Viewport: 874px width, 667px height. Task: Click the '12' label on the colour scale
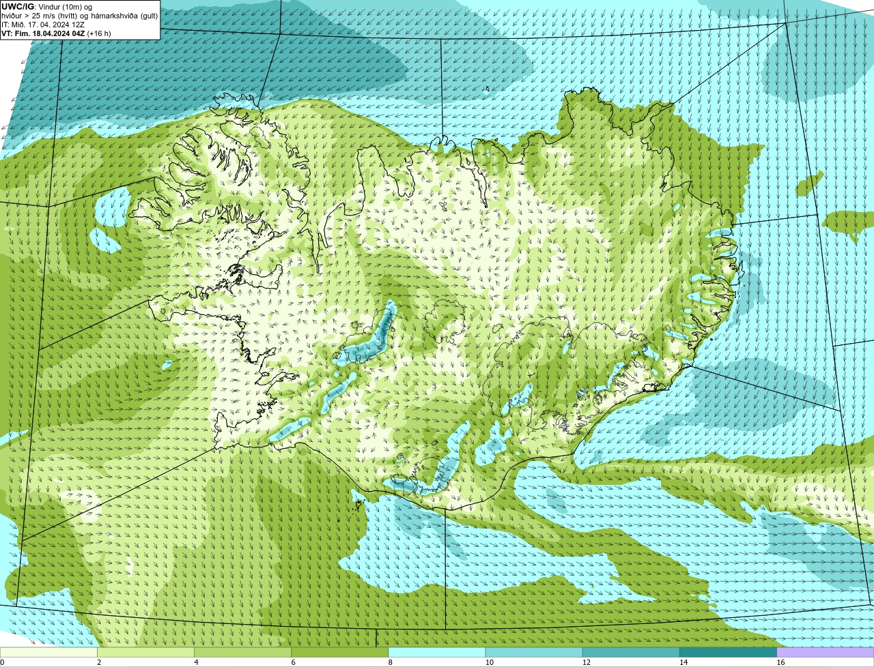click(587, 662)
